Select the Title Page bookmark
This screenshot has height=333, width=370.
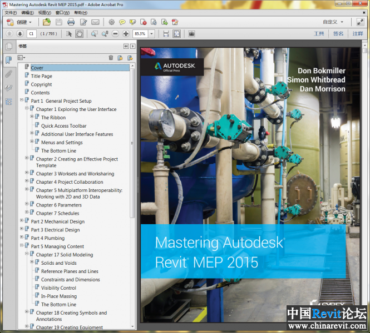[x=41, y=76]
